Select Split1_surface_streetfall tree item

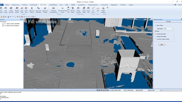13,24
